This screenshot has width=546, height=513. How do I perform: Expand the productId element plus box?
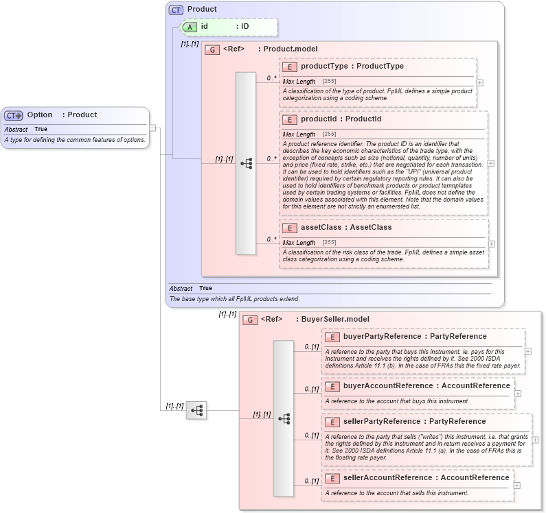click(491, 163)
